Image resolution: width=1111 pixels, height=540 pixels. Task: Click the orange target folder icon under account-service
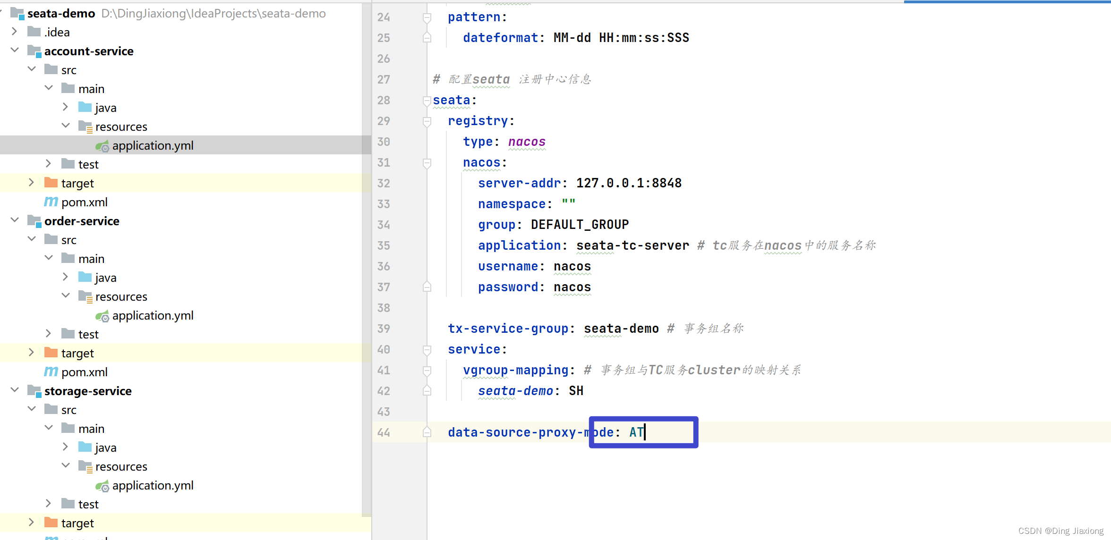point(51,182)
